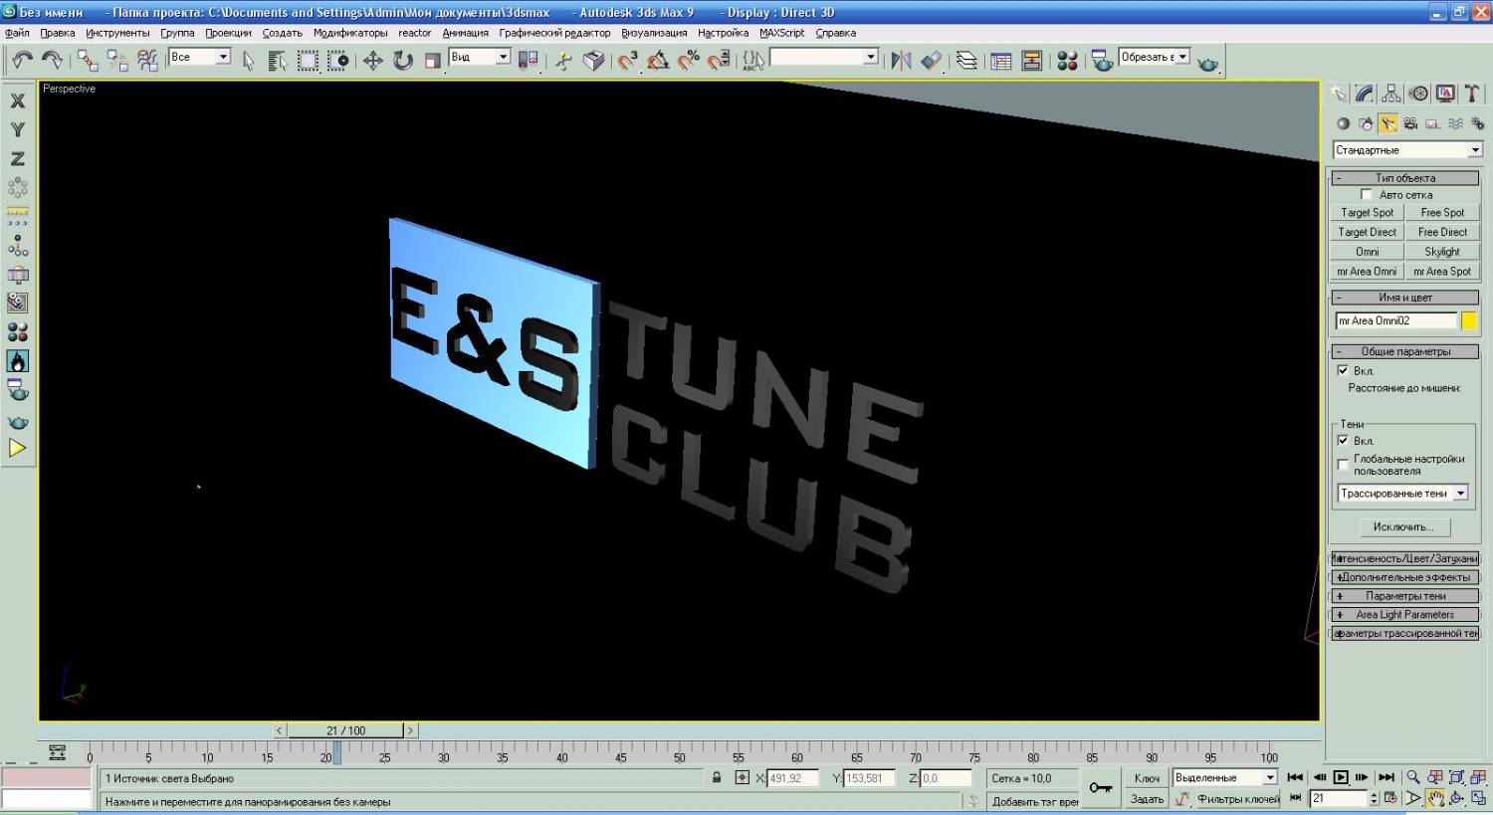Toggle absolute/offset transform type-in mode

(x=742, y=777)
